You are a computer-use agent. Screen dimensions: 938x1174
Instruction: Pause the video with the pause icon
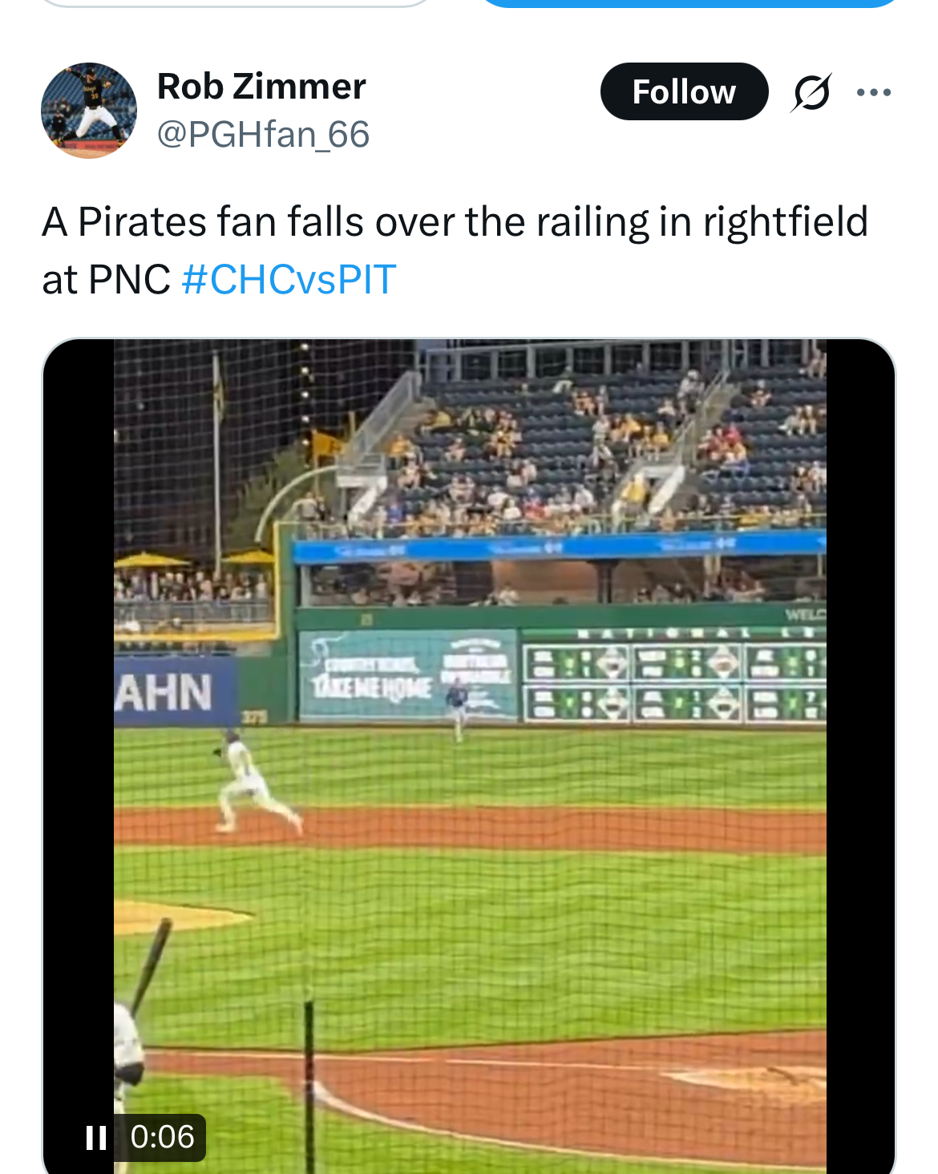[96, 1137]
